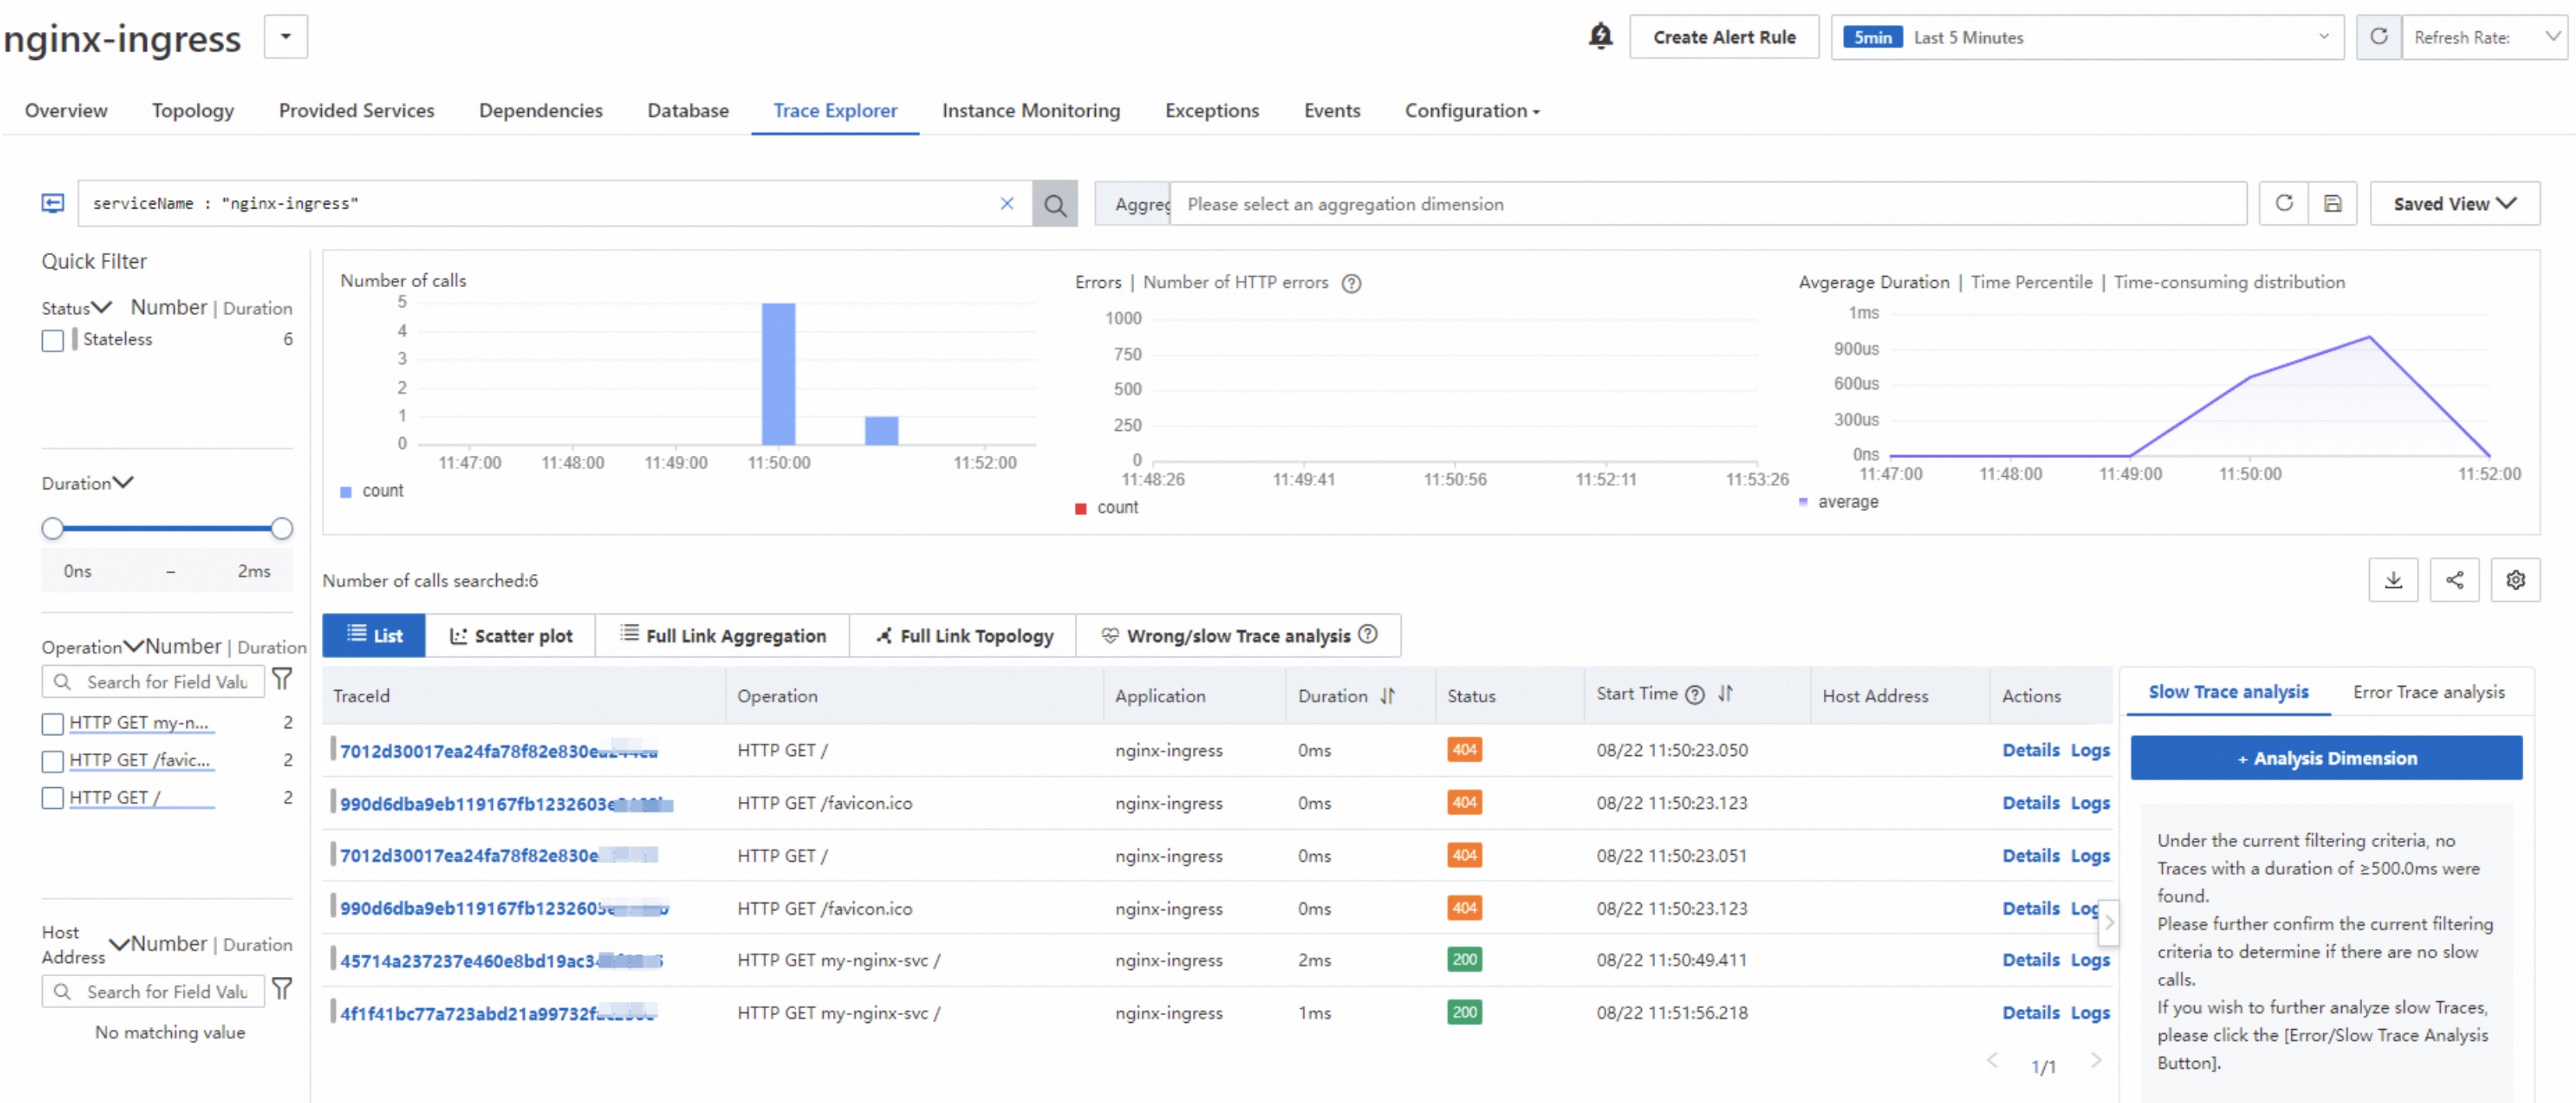Clear the serviceName query with X icon

pos(1006,204)
